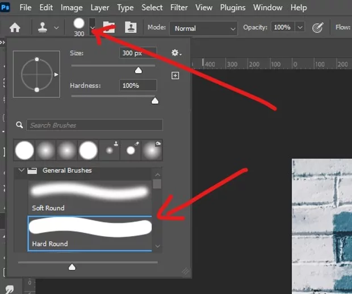Viewport: 352px width, 294px height.
Task: Click the Home icon in options bar
Action: 15,27
